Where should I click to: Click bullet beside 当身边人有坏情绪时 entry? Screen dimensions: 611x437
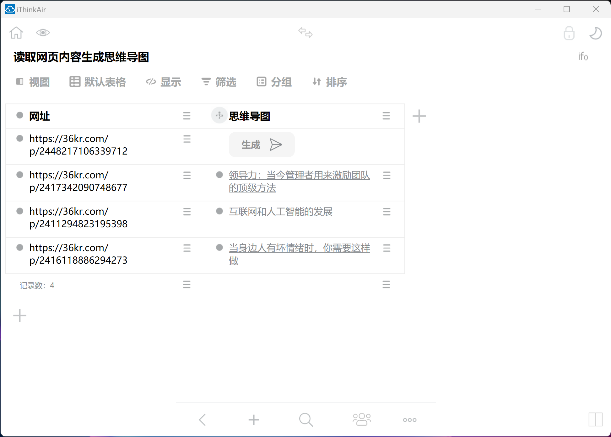[x=219, y=247]
